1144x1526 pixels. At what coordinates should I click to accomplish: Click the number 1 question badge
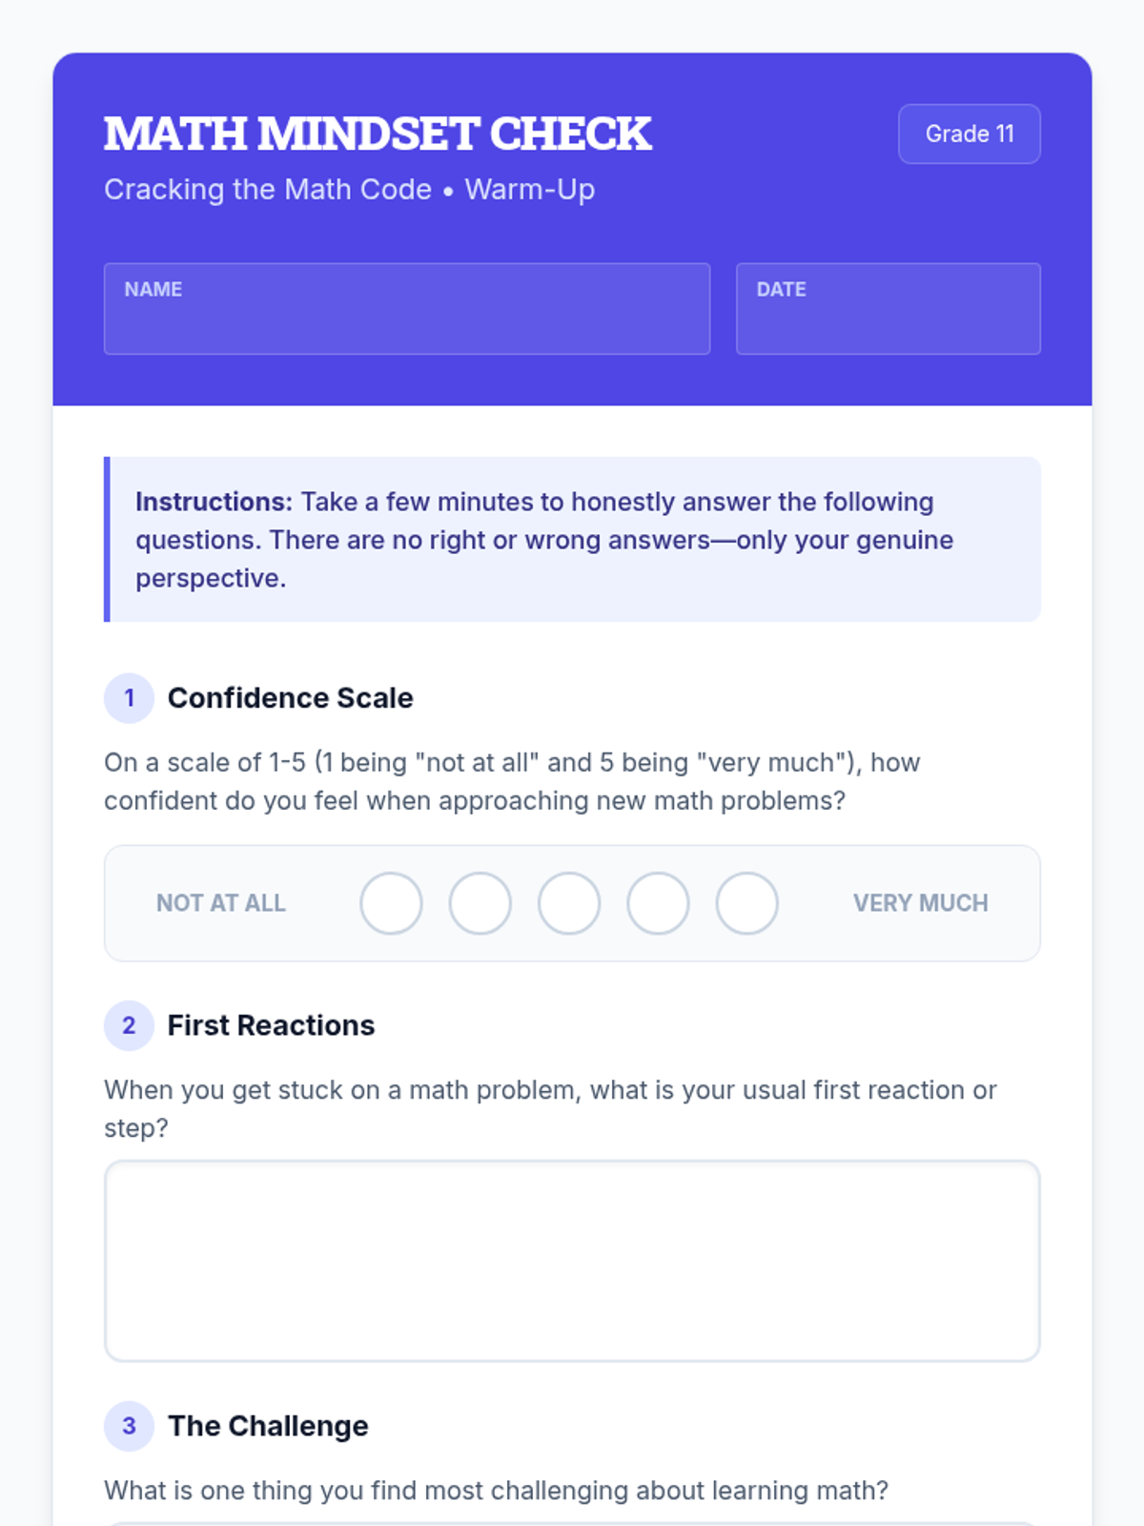click(x=129, y=698)
